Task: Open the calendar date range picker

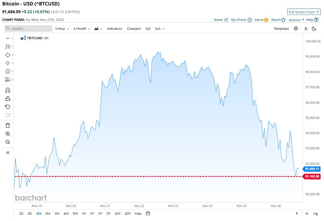Action: click(148, 213)
